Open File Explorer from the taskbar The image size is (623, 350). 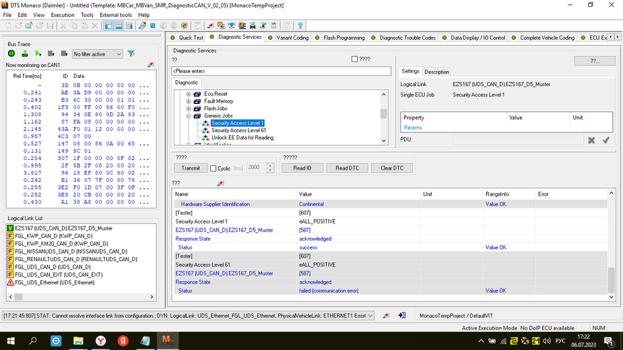(78, 341)
